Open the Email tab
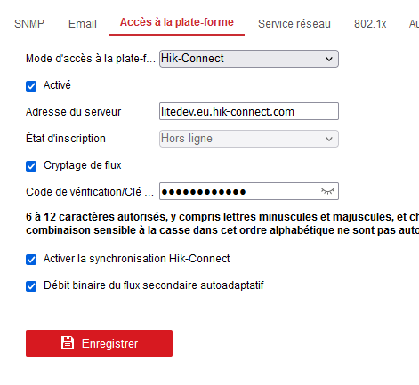Image resolution: width=419 pixels, height=385 pixels. (83, 24)
